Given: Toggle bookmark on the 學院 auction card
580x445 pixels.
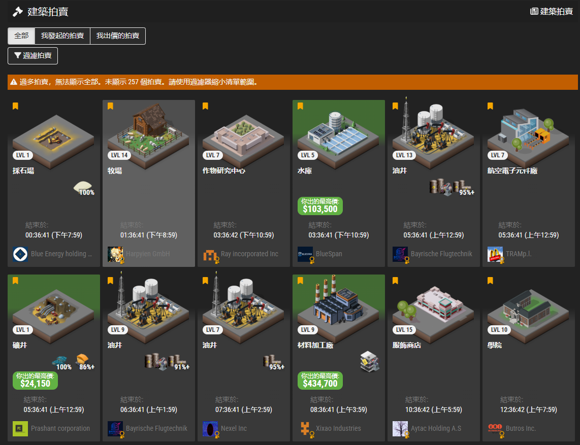Looking at the screenshot, I should tap(490, 281).
